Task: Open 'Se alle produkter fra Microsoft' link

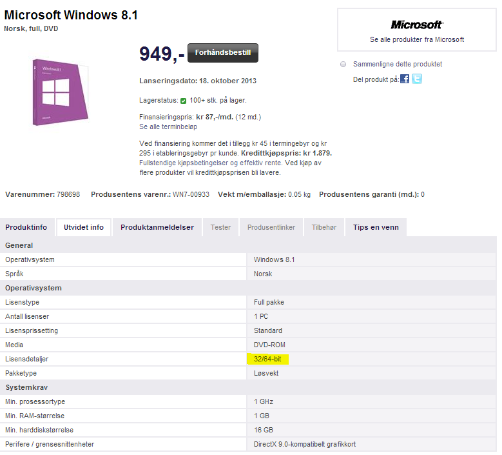Action: (417, 39)
